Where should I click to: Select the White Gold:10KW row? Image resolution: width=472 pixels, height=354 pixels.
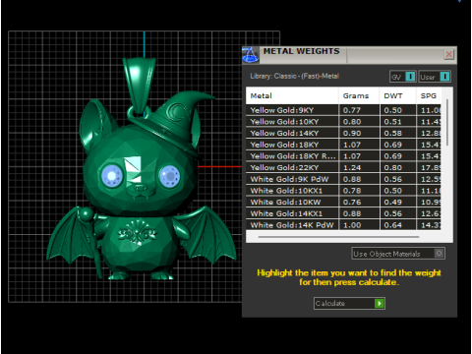coord(343,202)
